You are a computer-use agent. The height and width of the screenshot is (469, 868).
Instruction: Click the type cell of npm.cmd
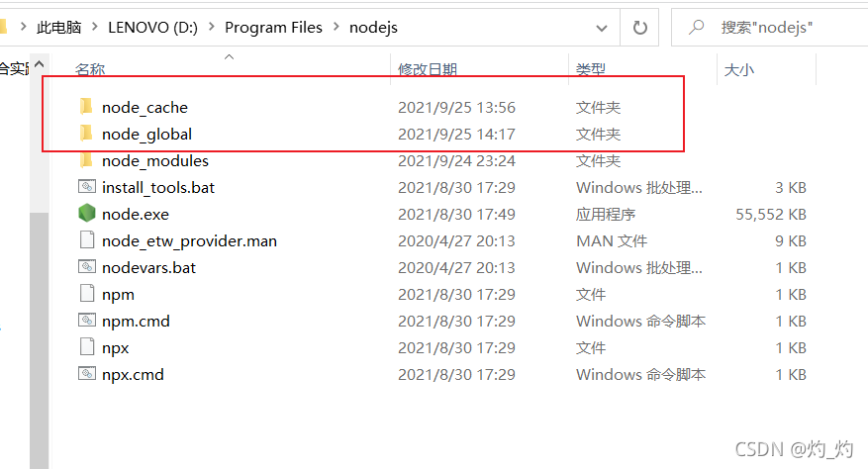click(x=641, y=322)
